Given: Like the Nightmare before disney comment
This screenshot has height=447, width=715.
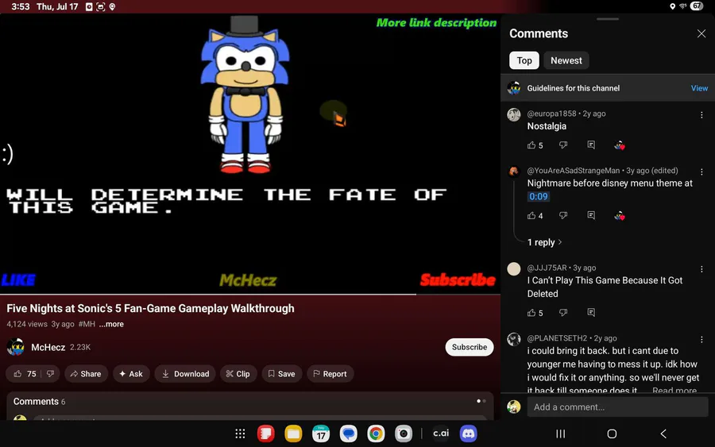Looking at the screenshot, I should coord(531,215).
